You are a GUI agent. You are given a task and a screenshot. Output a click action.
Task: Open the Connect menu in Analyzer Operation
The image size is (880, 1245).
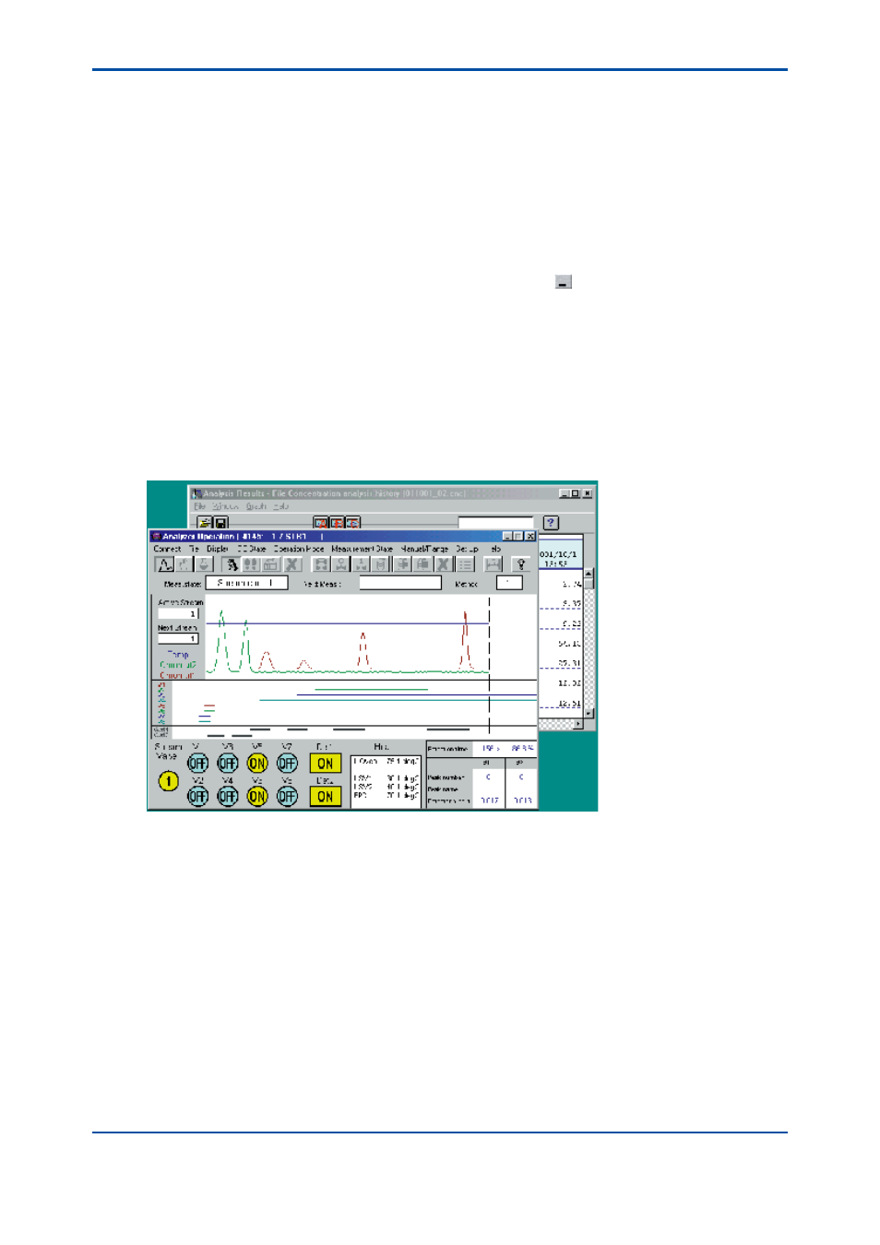167,549
